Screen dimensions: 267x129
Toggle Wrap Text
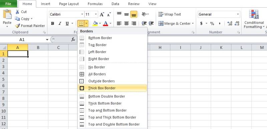pos(170,14)
